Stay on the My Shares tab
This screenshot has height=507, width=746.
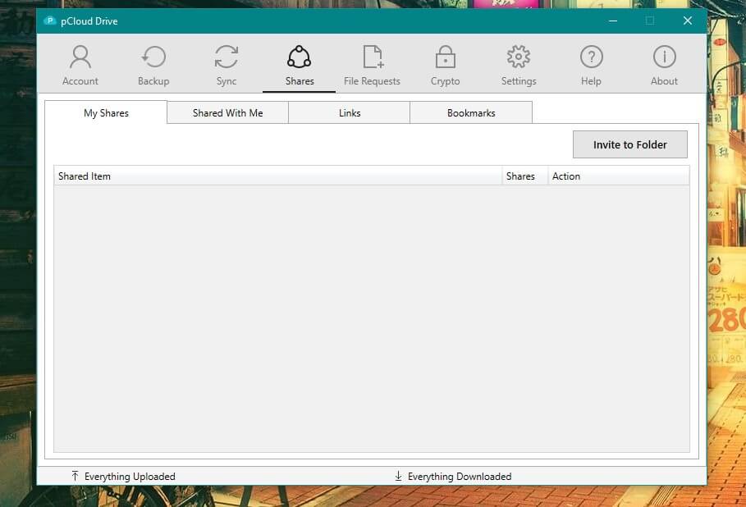point(105,112)
